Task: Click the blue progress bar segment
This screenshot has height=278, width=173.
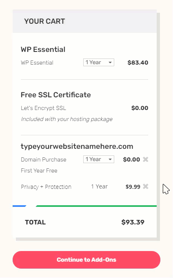Action: pyautogui.click(x=19, y=206)
